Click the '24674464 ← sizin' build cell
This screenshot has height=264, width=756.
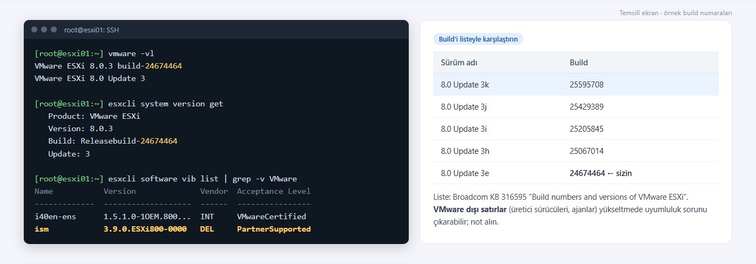[x=600, y=173]
